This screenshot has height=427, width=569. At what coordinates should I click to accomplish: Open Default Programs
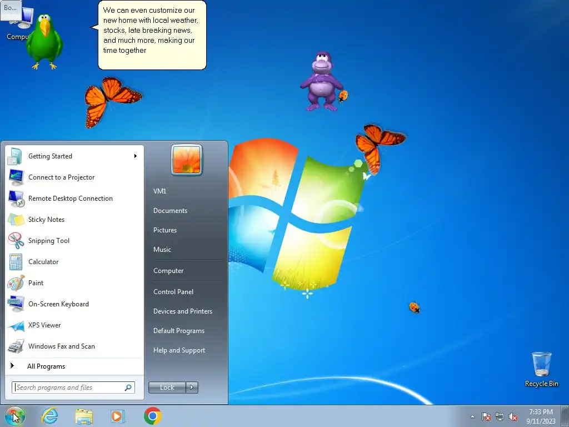pyautogui.click(x=179, y=331)
